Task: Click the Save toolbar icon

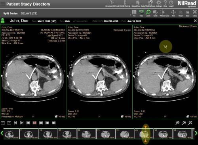Action: pyautogui.click(x=188, y=13)
